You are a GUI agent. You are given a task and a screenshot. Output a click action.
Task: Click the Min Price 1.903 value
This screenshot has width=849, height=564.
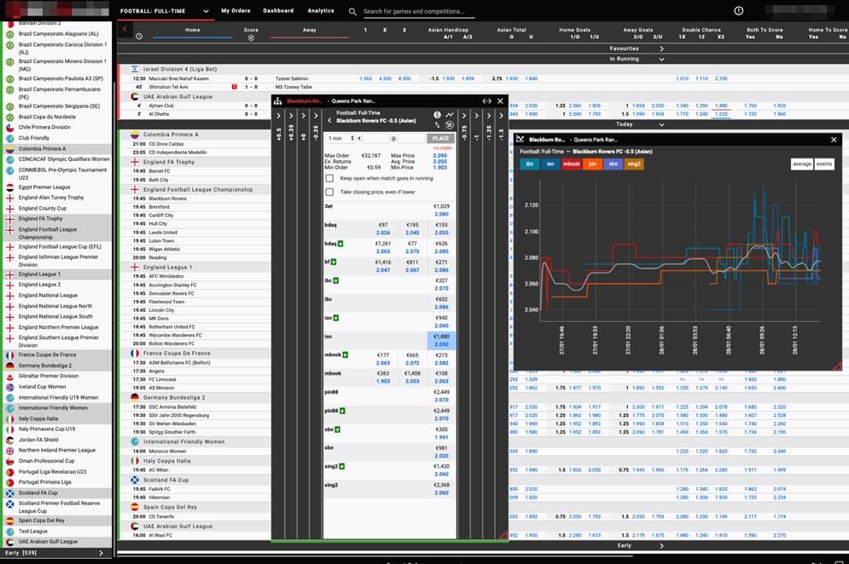(x=440, y=168)
